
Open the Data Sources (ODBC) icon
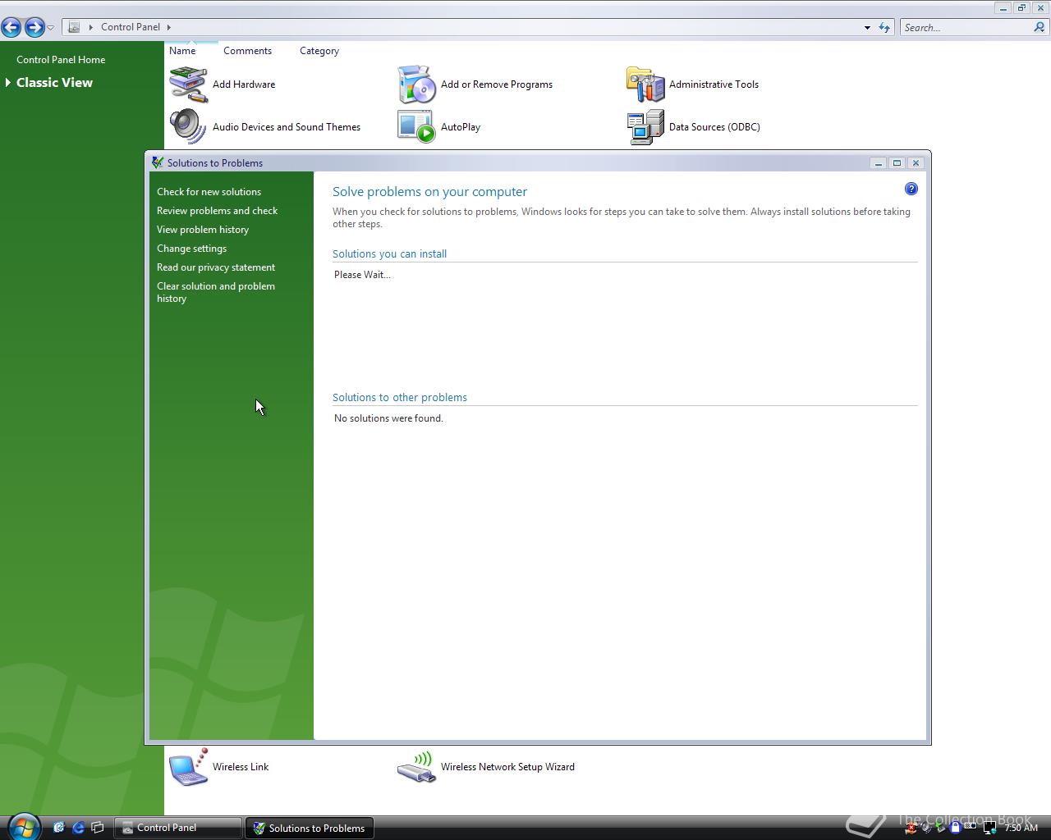tap(645, 127)
